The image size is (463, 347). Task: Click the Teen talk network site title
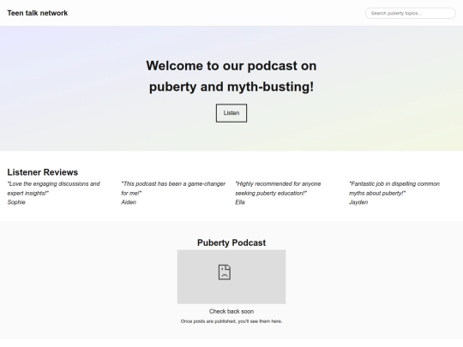point(38,13)
